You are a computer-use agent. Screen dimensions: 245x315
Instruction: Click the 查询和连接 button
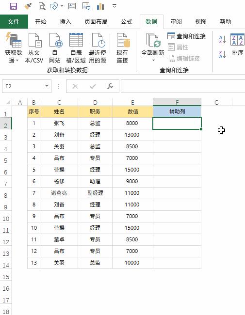(x=186, y=36)
